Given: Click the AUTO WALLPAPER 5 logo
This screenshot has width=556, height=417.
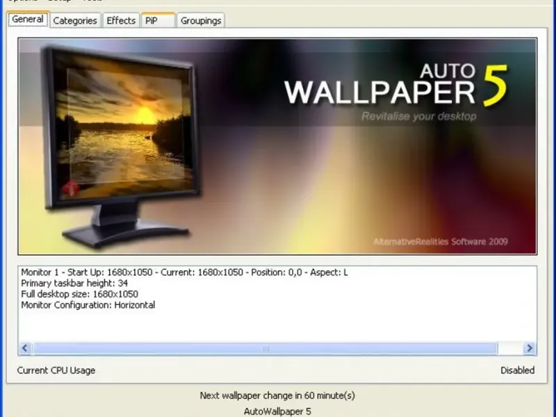Looking at the screenshot, I should coord(396,85).
